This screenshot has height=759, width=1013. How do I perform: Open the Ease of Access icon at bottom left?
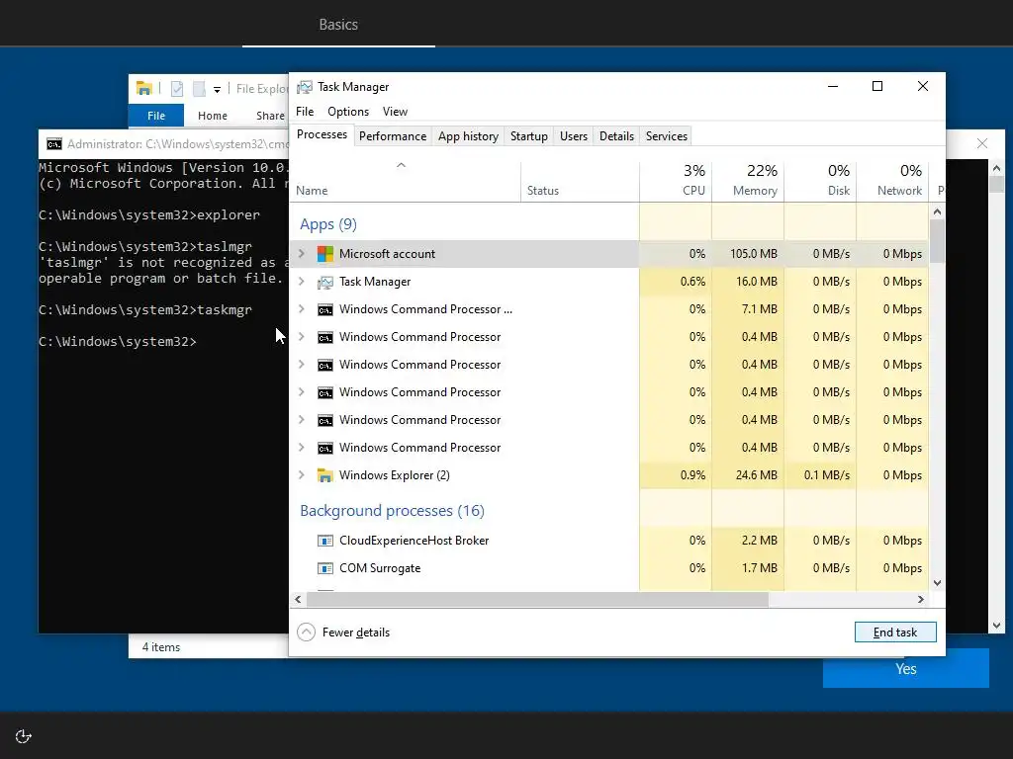24,736
